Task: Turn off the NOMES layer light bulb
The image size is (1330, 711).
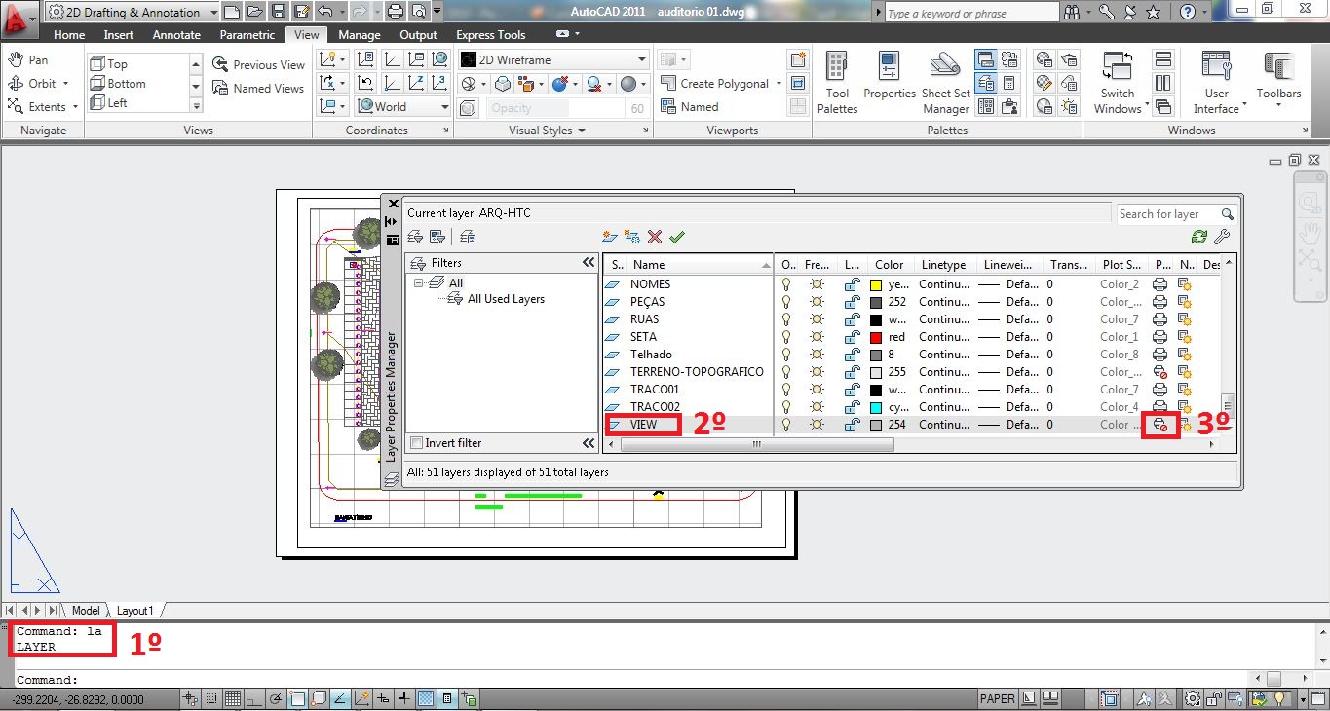Action: pyautogui.click(x=786, y=284)
